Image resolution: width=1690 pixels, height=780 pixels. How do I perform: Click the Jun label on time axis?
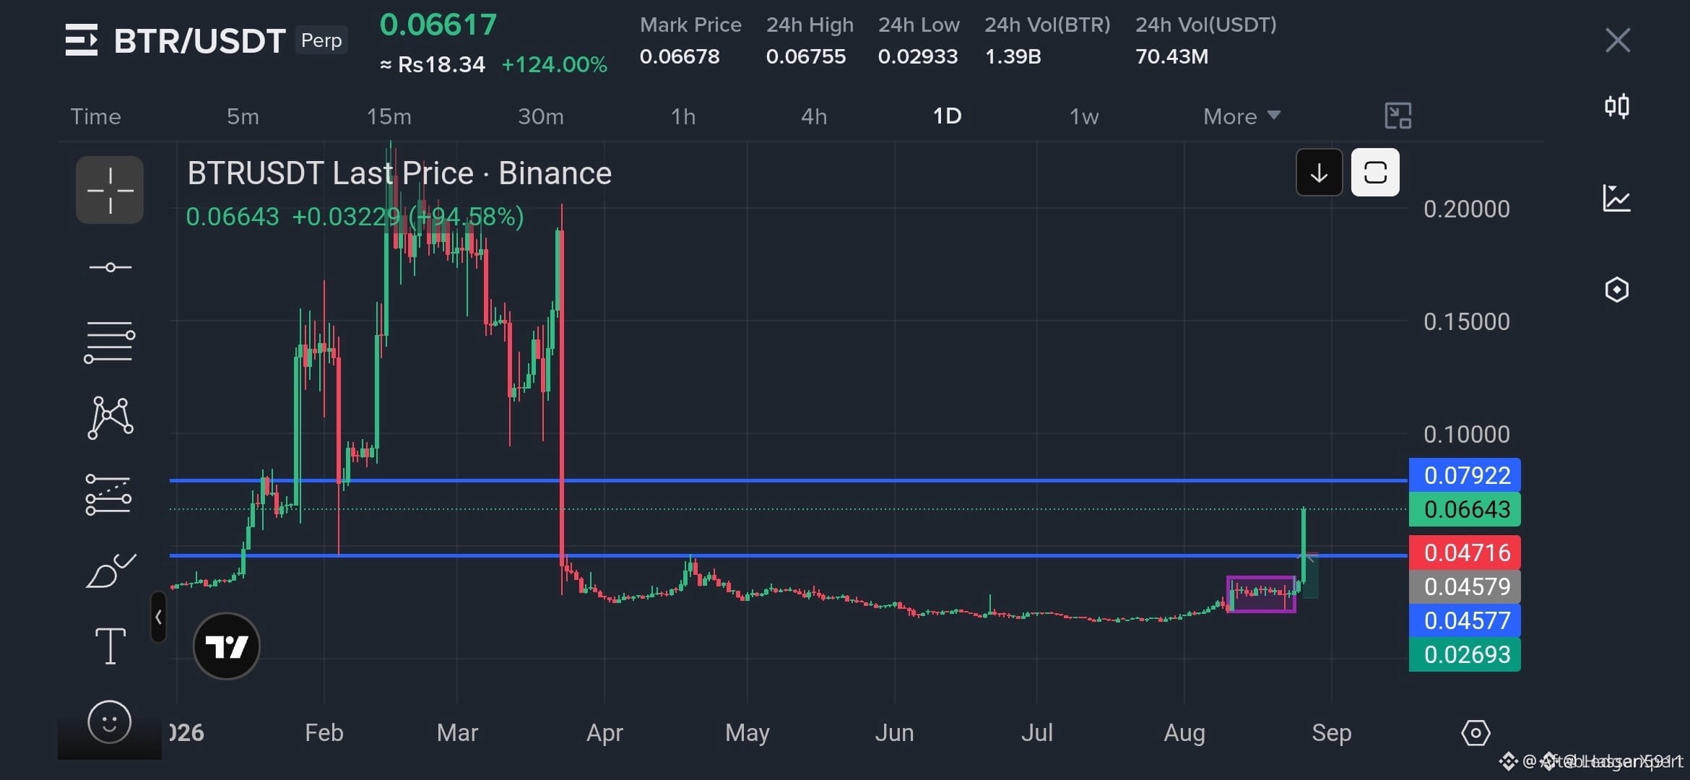[894, 733]
